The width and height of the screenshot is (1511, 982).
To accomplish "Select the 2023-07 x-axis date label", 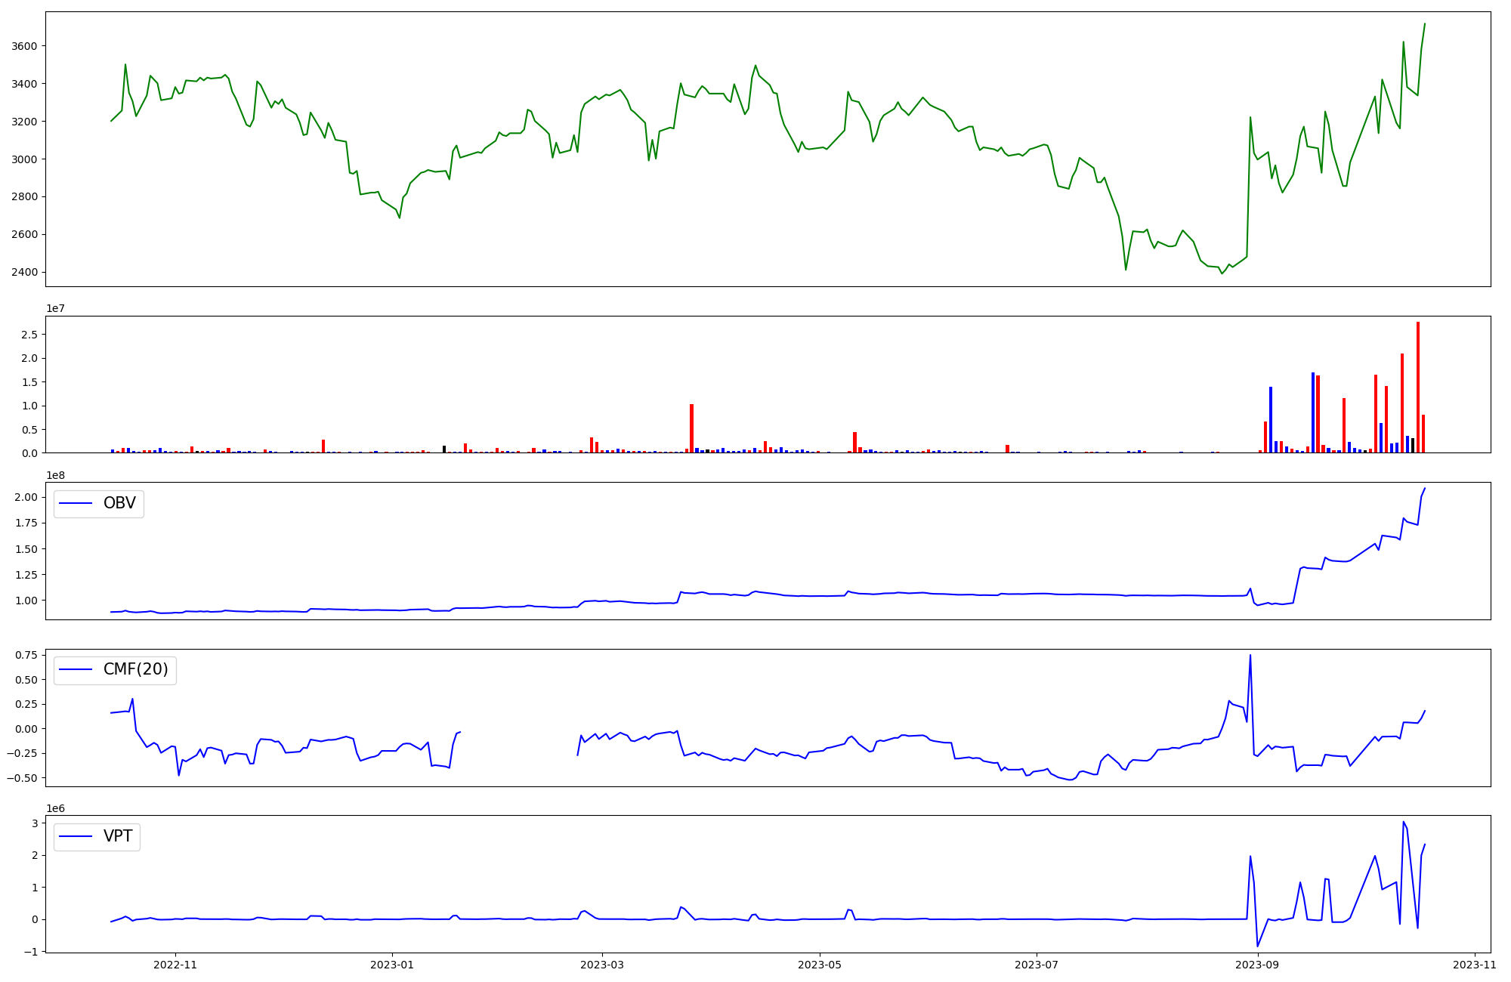I will tap(1037, 965).
